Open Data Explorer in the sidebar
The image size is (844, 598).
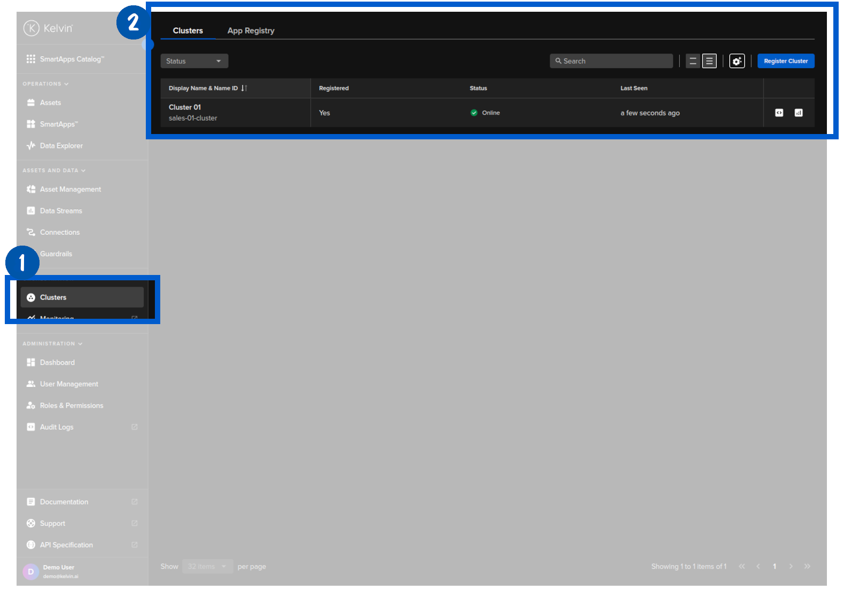[61, 146]
